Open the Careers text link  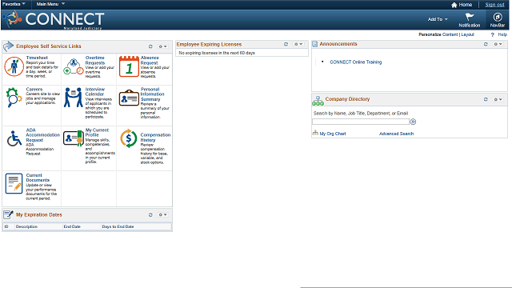tap(34, 89)
